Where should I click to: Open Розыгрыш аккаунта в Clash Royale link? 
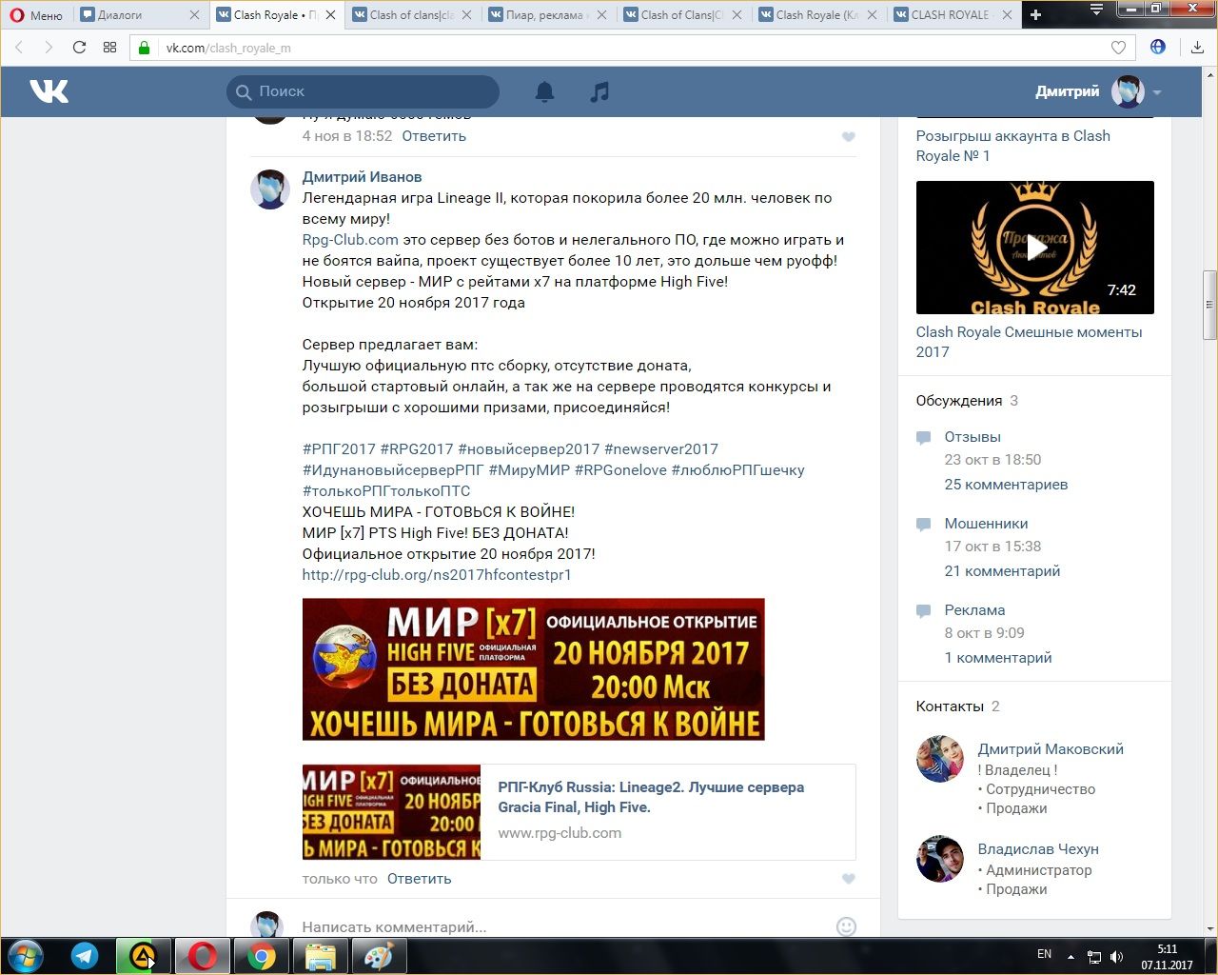1012,146
